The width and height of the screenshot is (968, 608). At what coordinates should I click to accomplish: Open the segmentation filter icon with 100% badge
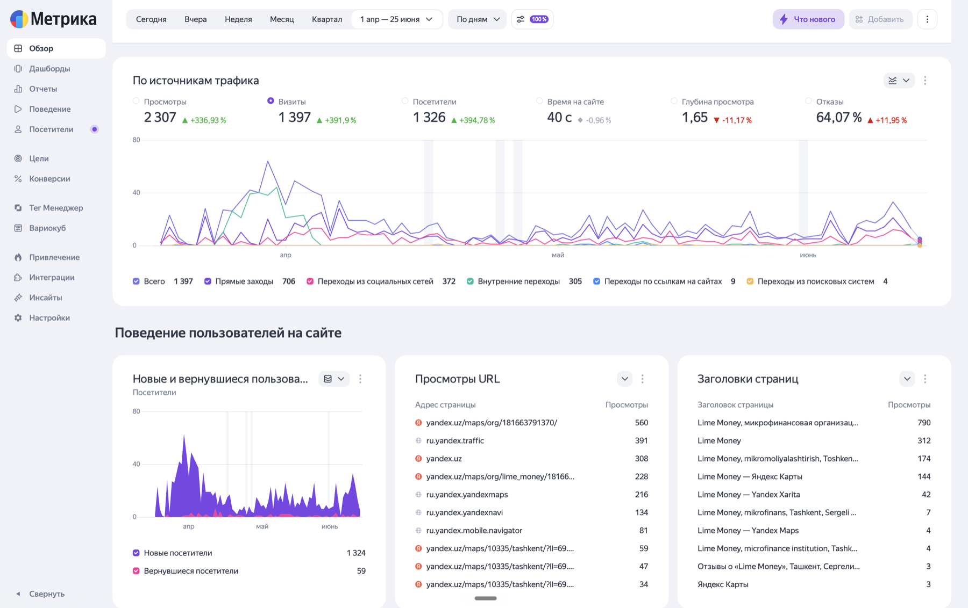pyautogui.click(x=532, y=19)
